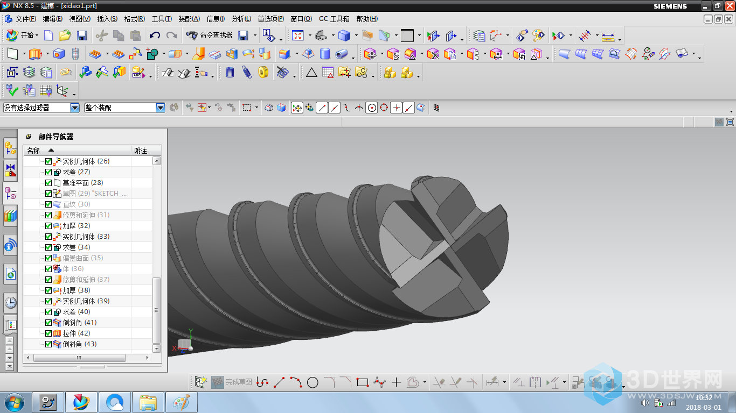
Task: Select the Delete Face icon
Action: (x=433, y=54)
